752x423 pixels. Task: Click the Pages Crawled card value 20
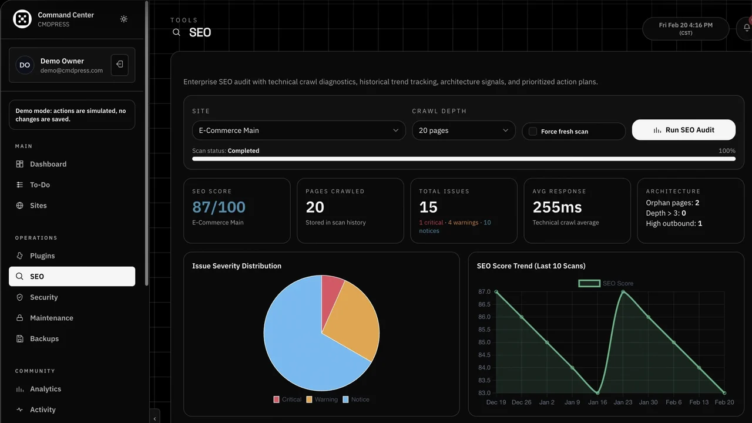(315, 207)
